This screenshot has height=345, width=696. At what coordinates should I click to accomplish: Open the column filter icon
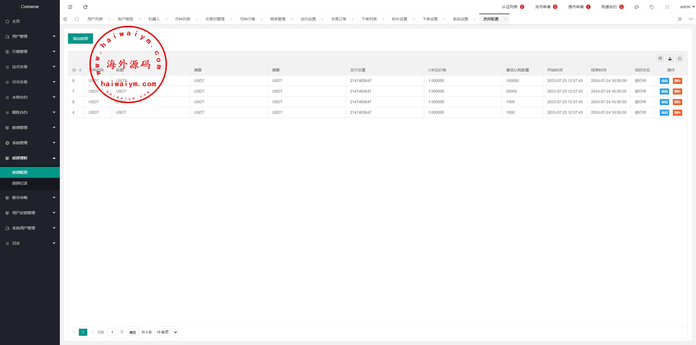[660, 58]
